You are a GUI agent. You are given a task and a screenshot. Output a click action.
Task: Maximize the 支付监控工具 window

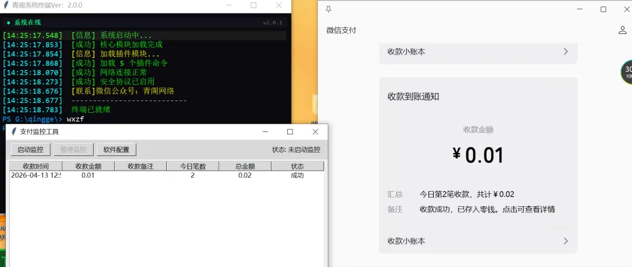pyautogui.click(x=290, y=131)
